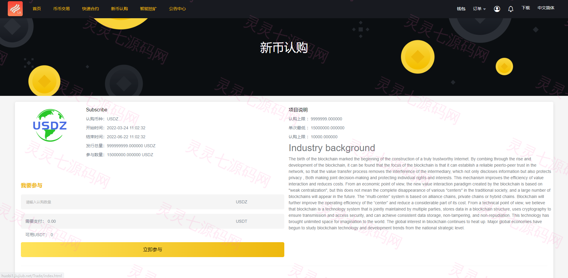The height and width of the screenshot is (278, 568).
Task: Go to 首页 home page
Action: click(37, 9)
